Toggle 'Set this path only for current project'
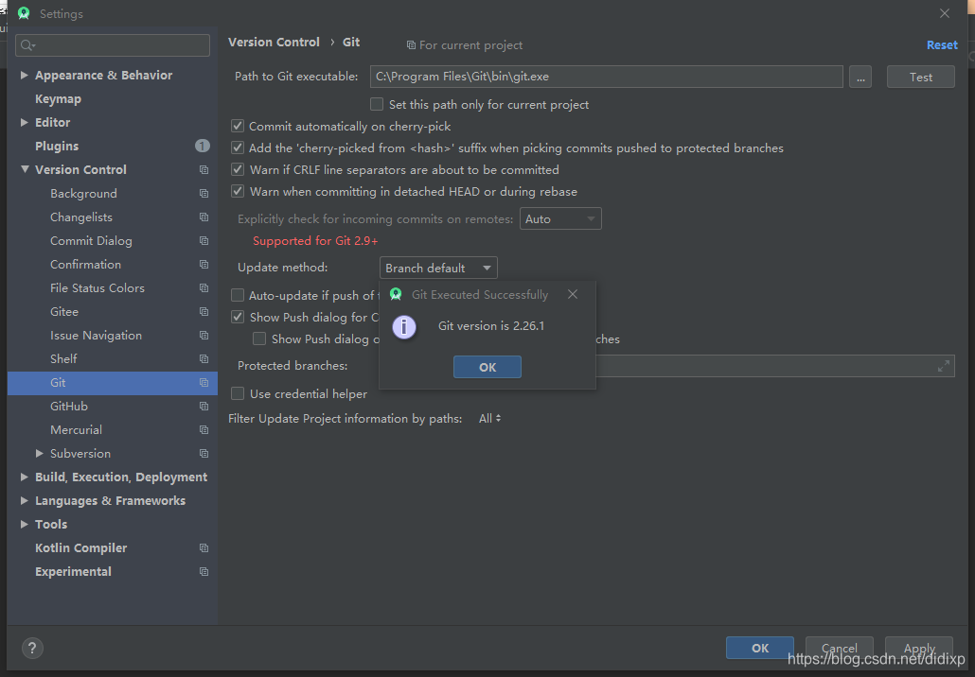This screenshot has width=975, height=677. [x=376, y=104]
